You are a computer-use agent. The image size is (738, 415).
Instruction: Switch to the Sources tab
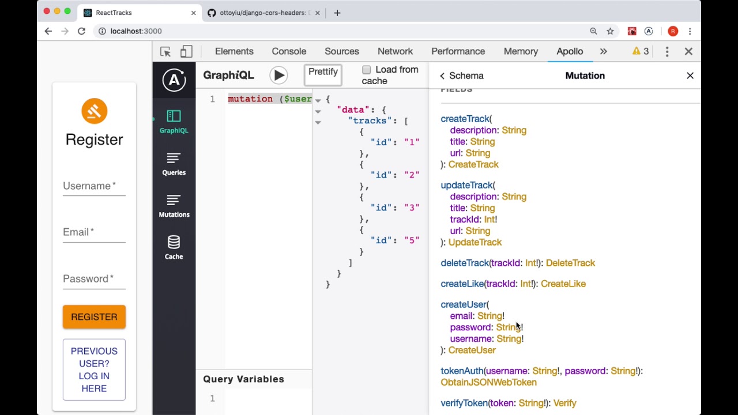click(342, 51)
